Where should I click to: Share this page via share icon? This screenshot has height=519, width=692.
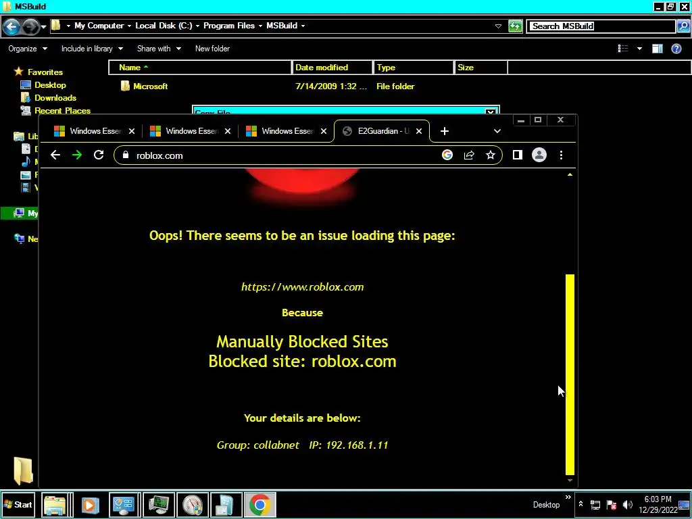coord(469,155)
